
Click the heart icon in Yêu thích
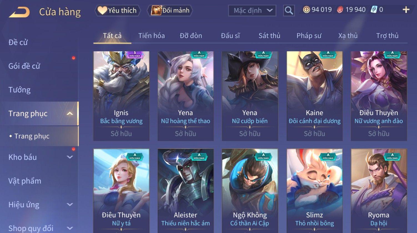tap(102, 11)
